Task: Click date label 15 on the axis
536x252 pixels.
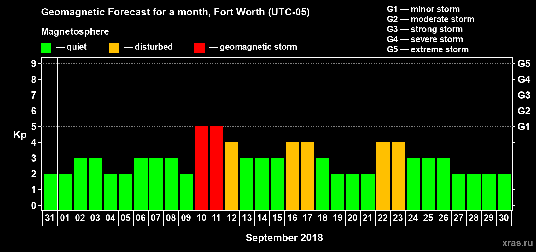Action: tap(277, 218)
